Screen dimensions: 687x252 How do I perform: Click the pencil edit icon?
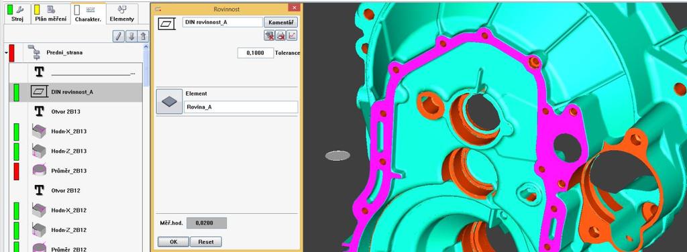[x=118, y=36]
